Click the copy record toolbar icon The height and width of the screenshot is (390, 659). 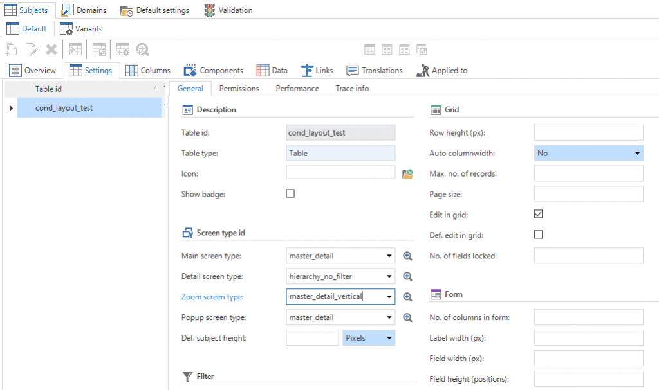click(11, 49)
